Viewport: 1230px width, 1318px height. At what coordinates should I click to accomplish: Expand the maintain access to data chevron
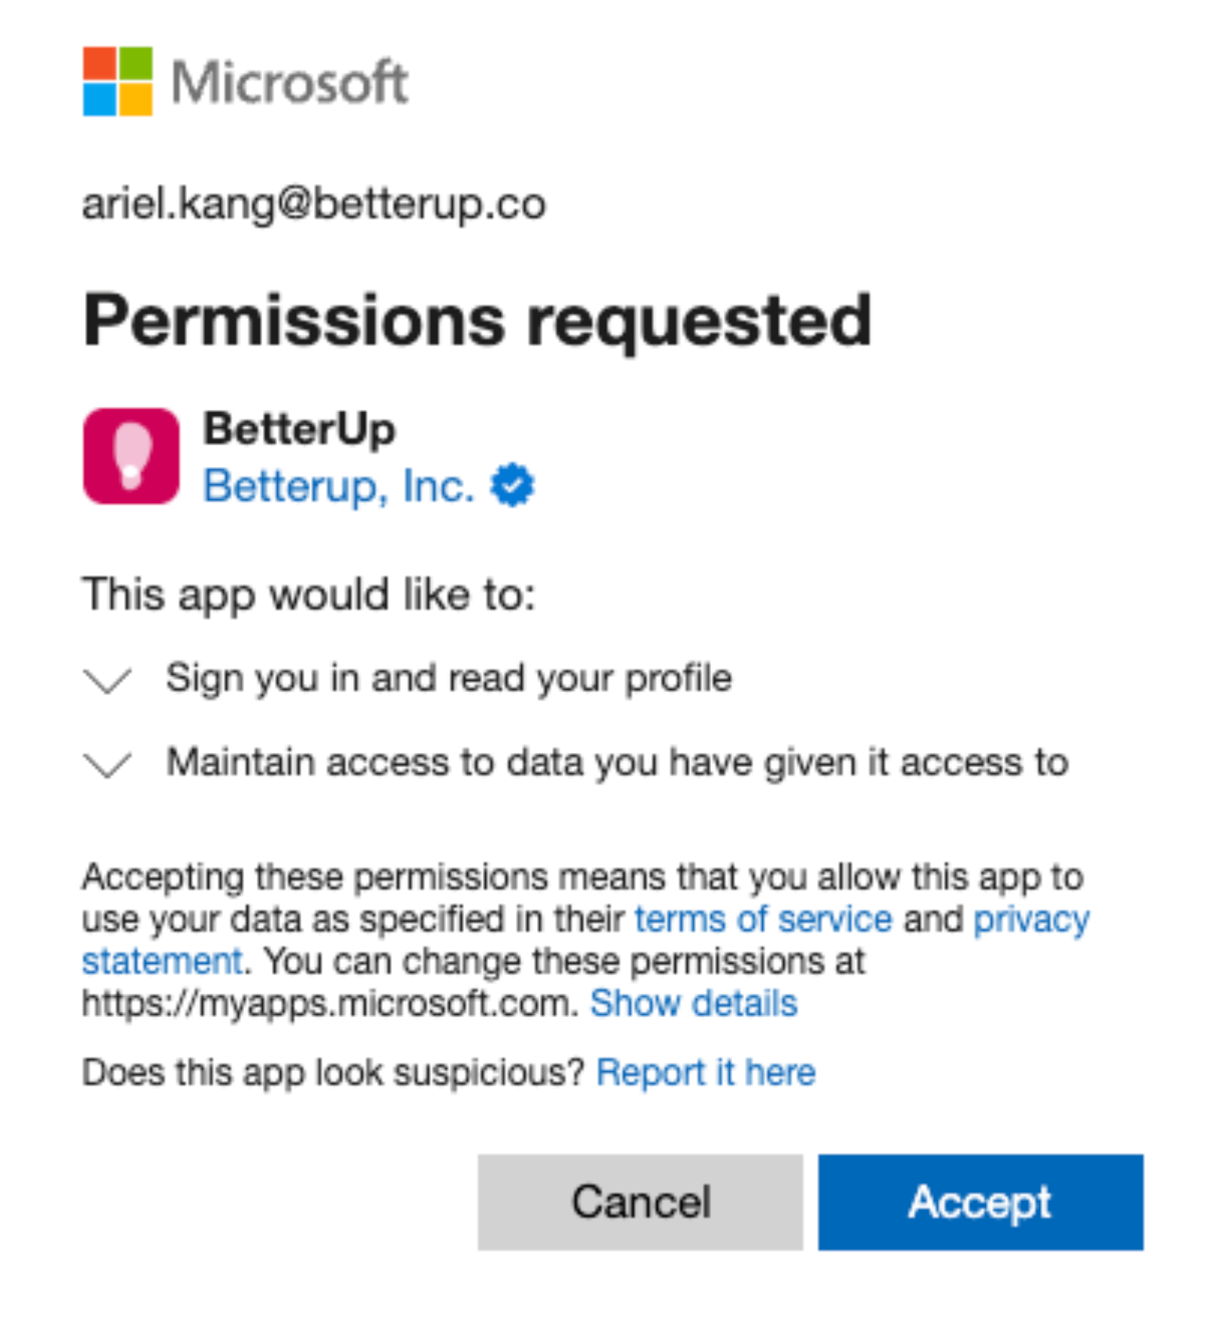[x=108, y=764]
